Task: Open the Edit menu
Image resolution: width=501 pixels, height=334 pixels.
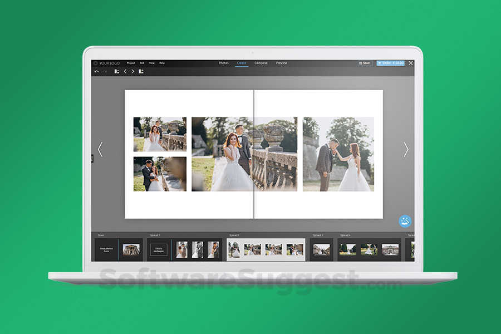Action: coord(143,63)
